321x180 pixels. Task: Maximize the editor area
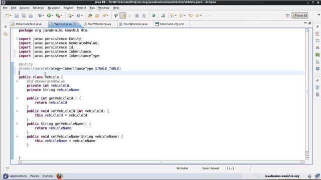pos(309,23)
